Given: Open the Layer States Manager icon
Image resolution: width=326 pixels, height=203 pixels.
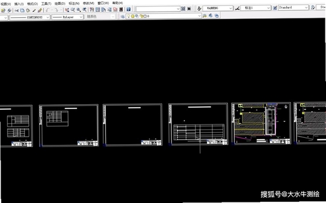Looking at the screenshot, I should (217, 16).
